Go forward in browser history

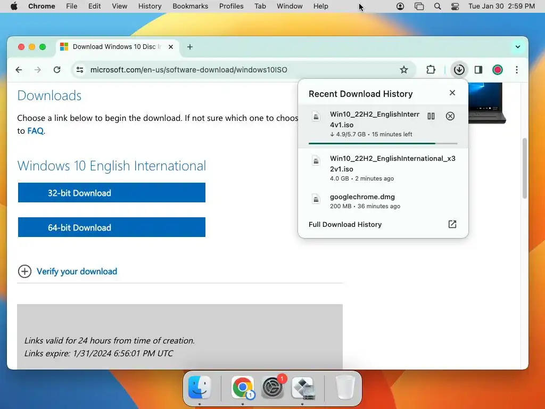pos(38,70)
